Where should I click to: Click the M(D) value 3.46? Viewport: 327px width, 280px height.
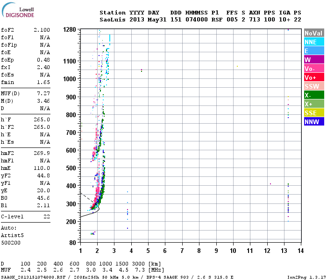pyautogui.click(x=43, y=101)
